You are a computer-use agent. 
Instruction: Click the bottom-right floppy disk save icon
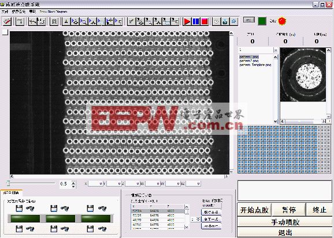(x=90, y=229)
